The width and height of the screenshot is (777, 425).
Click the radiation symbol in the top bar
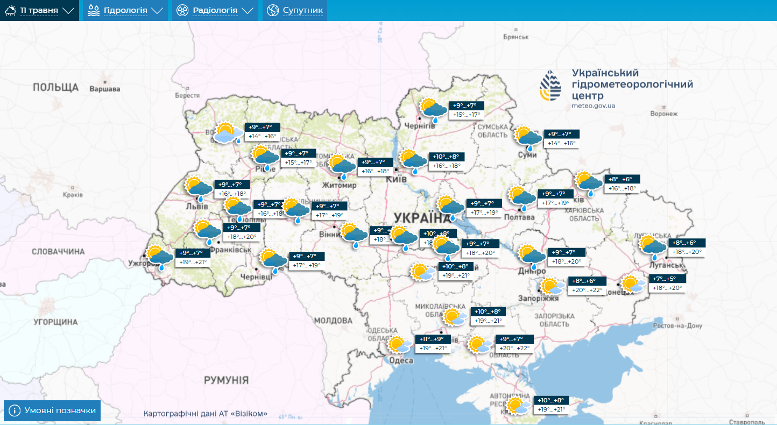tap(181, 10)
